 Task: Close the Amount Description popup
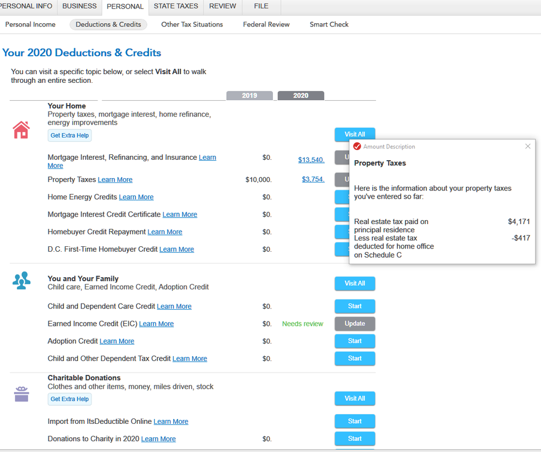(x=528, y=146)
